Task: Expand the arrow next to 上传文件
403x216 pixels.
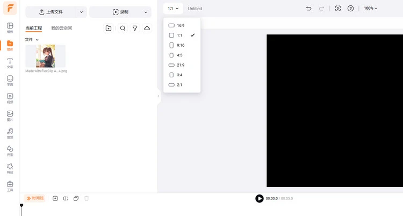Action: click(81, 12)
